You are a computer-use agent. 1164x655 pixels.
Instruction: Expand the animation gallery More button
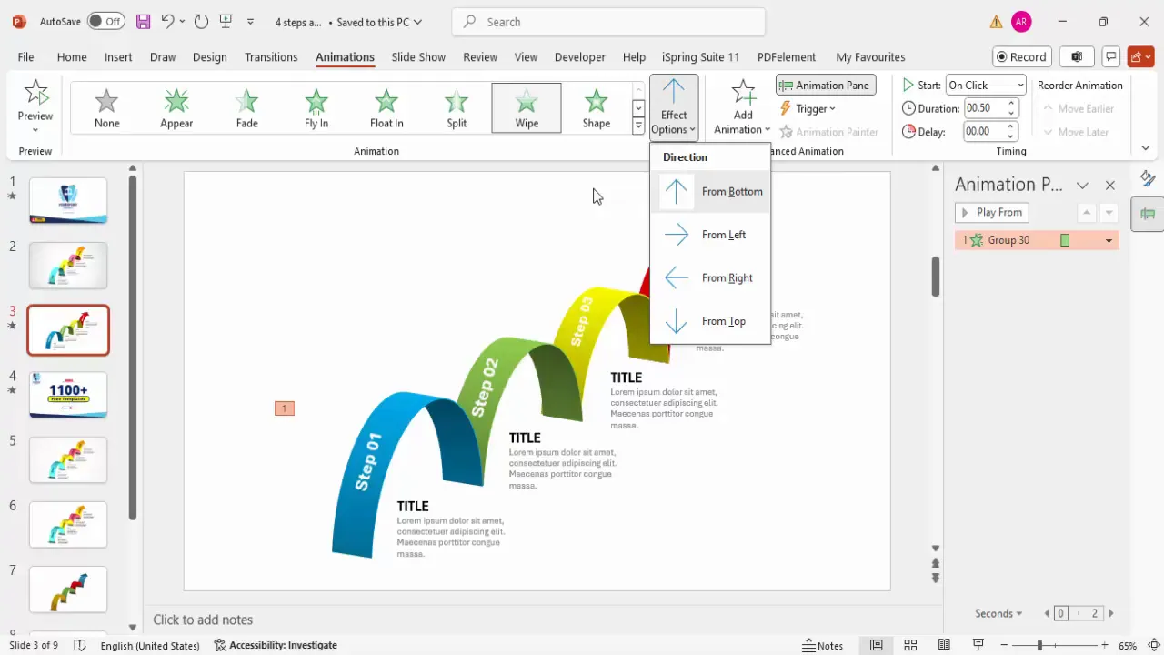click(x=638, y=126)
